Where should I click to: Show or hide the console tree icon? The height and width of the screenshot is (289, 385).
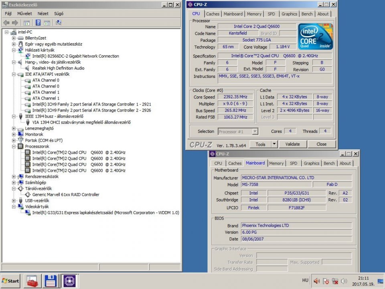click(27, 23)
